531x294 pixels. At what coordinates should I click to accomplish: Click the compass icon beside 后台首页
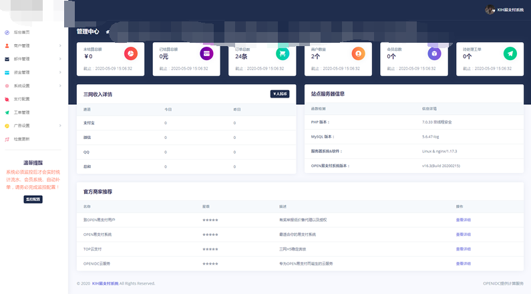point(7,32)
